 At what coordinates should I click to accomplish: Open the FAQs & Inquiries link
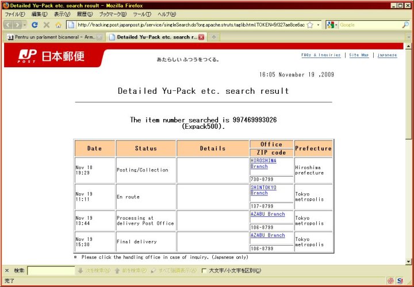321,55
